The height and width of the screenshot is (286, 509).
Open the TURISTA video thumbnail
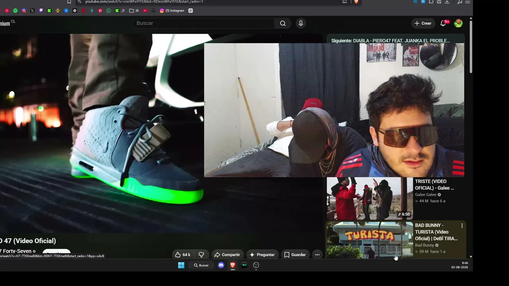pos(370,241)
